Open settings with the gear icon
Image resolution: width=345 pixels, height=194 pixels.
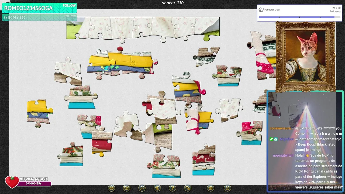point(211,188)
